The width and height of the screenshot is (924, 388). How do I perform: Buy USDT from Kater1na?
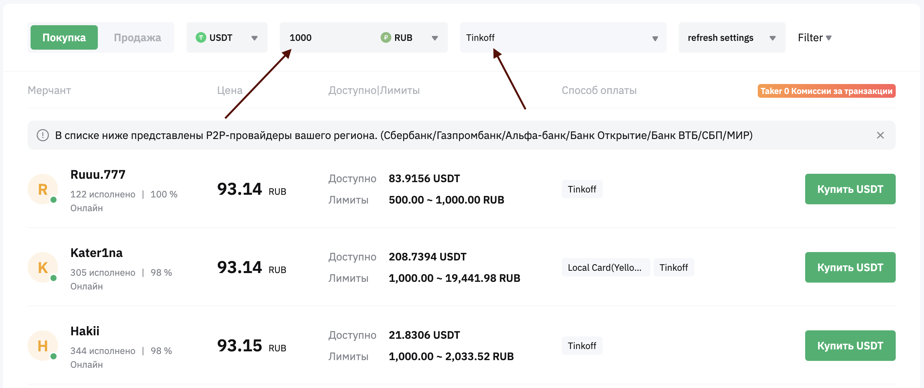850,267
